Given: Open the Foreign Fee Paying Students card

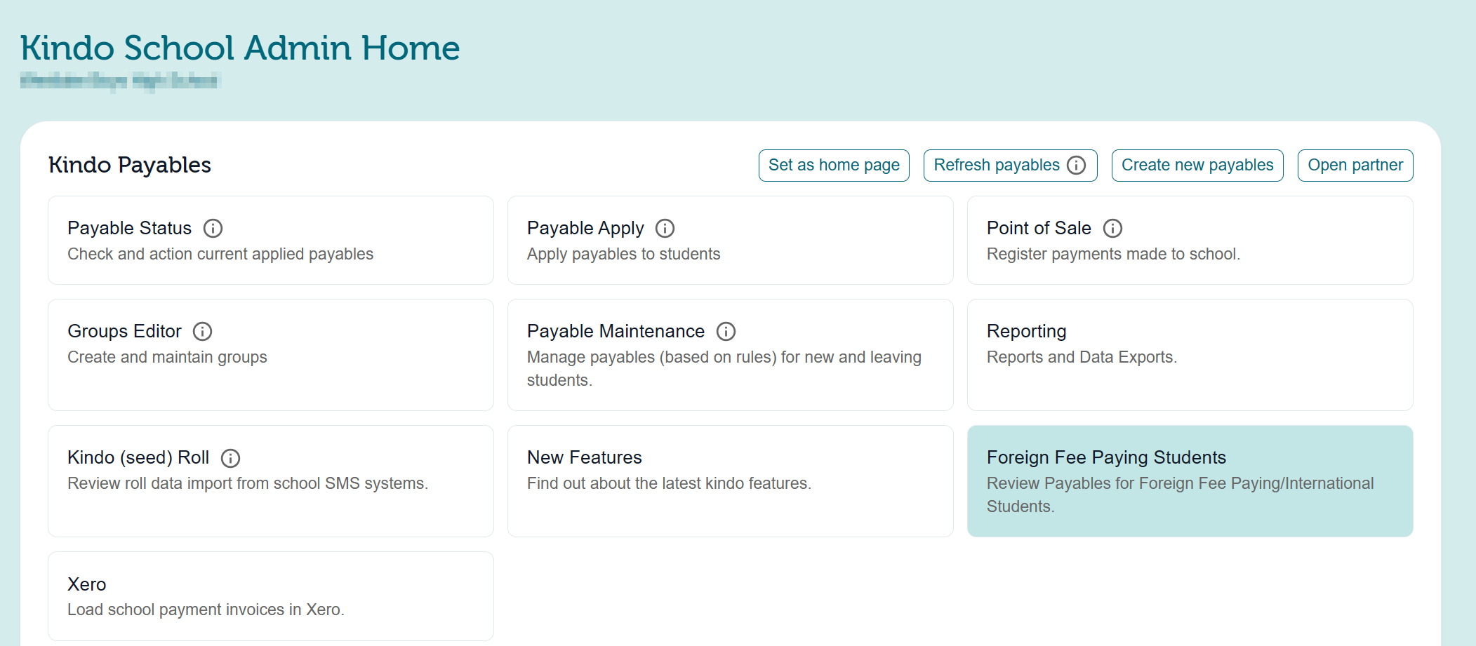Looking at the screenshot, I should point(1190,481).
